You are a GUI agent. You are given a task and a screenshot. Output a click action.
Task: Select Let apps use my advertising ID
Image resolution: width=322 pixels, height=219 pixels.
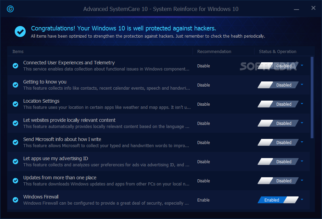click(55, 158)
